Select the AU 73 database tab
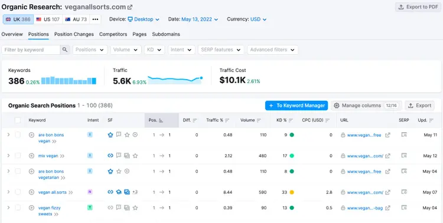Screen dimensions: 443x223 [76, 19]
